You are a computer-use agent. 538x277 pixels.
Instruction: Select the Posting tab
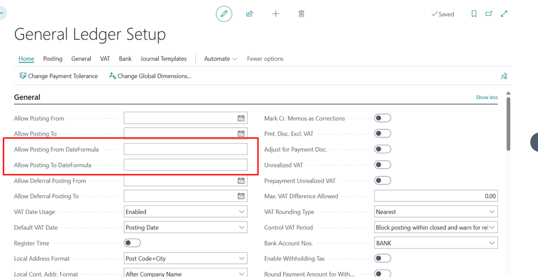tap(53, 59)
